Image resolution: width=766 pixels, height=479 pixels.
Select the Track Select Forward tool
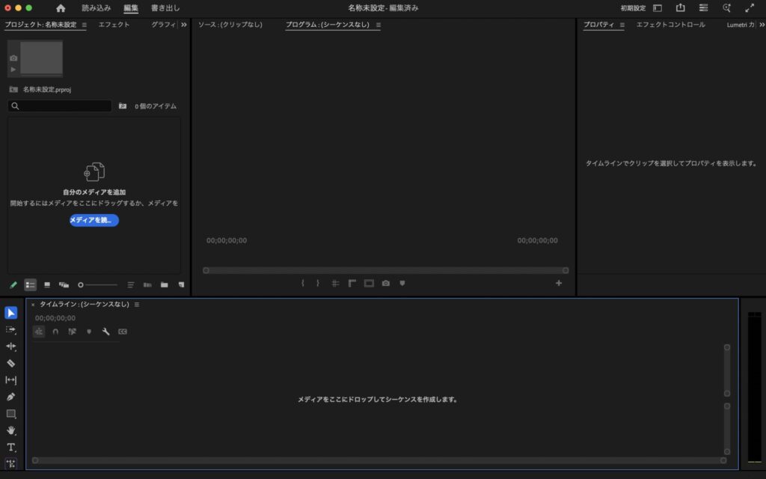tap(10, 329)
